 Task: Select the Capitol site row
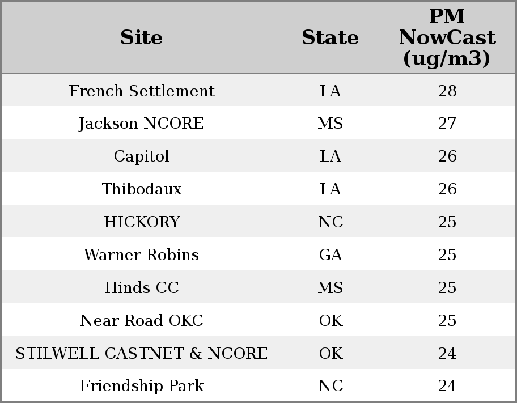tap(141, 156)
